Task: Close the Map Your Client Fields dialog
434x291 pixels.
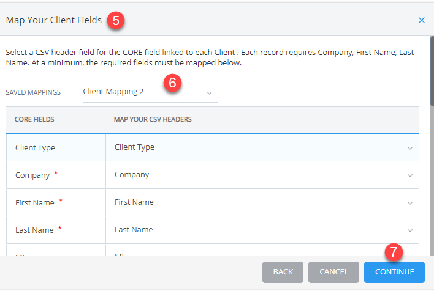Action: [x=421, y=20]
